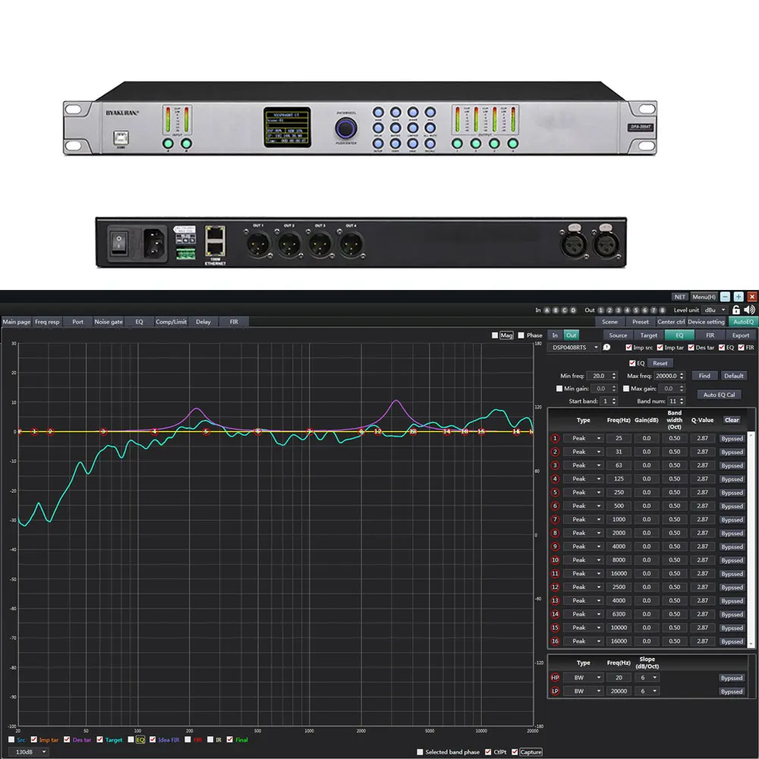
Task: Uncheck EQ checkbox next to Reset
Action: [632, 363]
